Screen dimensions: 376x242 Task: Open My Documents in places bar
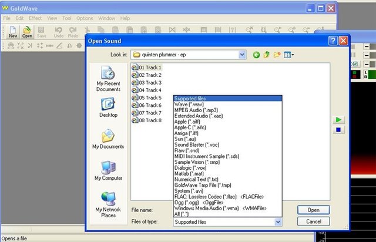(x=108, y=139)
